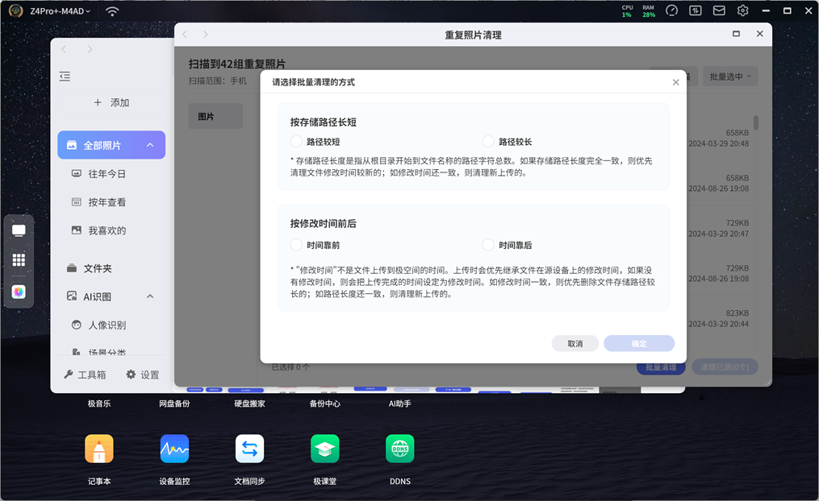Select the 路径较短 radio option

296,142
